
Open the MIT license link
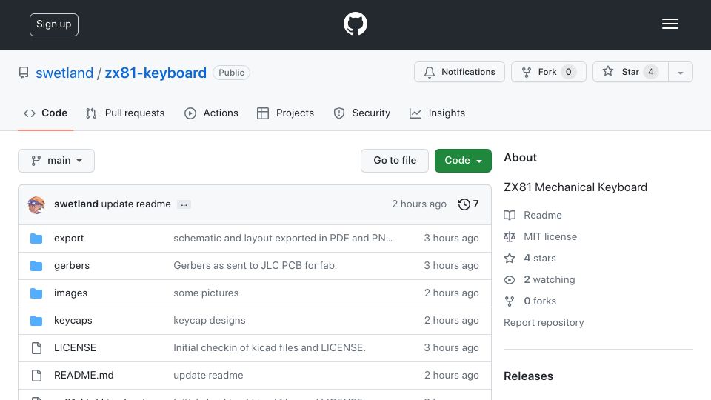(550, 236)
